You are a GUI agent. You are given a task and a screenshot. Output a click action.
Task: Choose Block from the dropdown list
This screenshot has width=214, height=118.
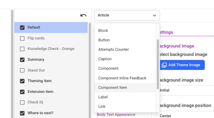coord(125,31)
